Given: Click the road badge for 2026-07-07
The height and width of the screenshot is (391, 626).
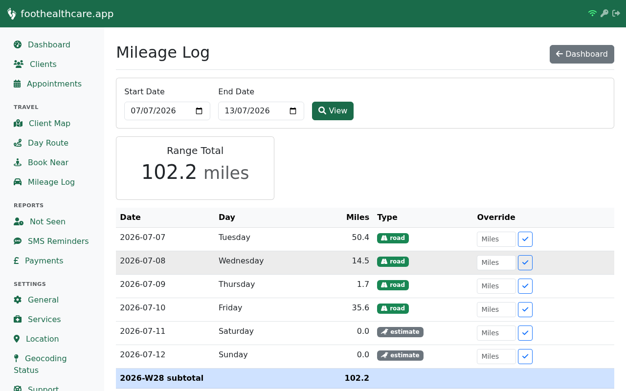Looking at the screenshot, I should 393,238.
